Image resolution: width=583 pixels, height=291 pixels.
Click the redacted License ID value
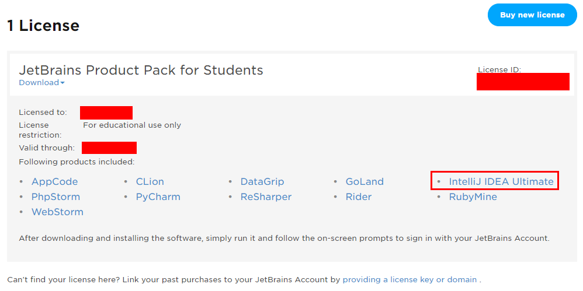(x=523, y=82)
